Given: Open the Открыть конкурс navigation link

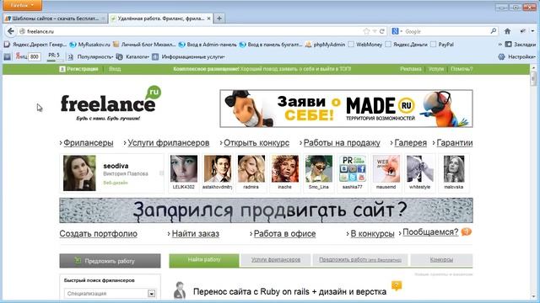Looking at the screenshot, I should tap(256, 143).
